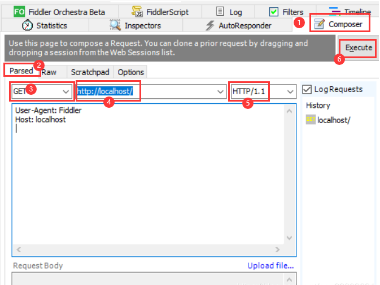Open the Statistics tab

coord(45,25)
